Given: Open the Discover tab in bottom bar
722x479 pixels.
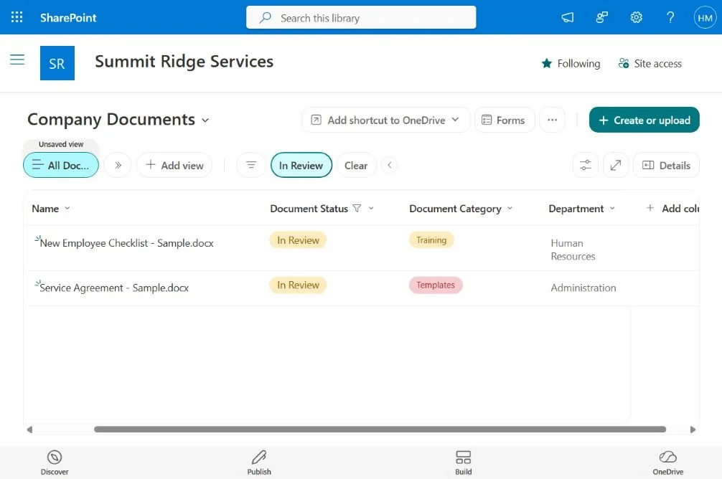Looking at the screenshot, I should coord(55,463).
